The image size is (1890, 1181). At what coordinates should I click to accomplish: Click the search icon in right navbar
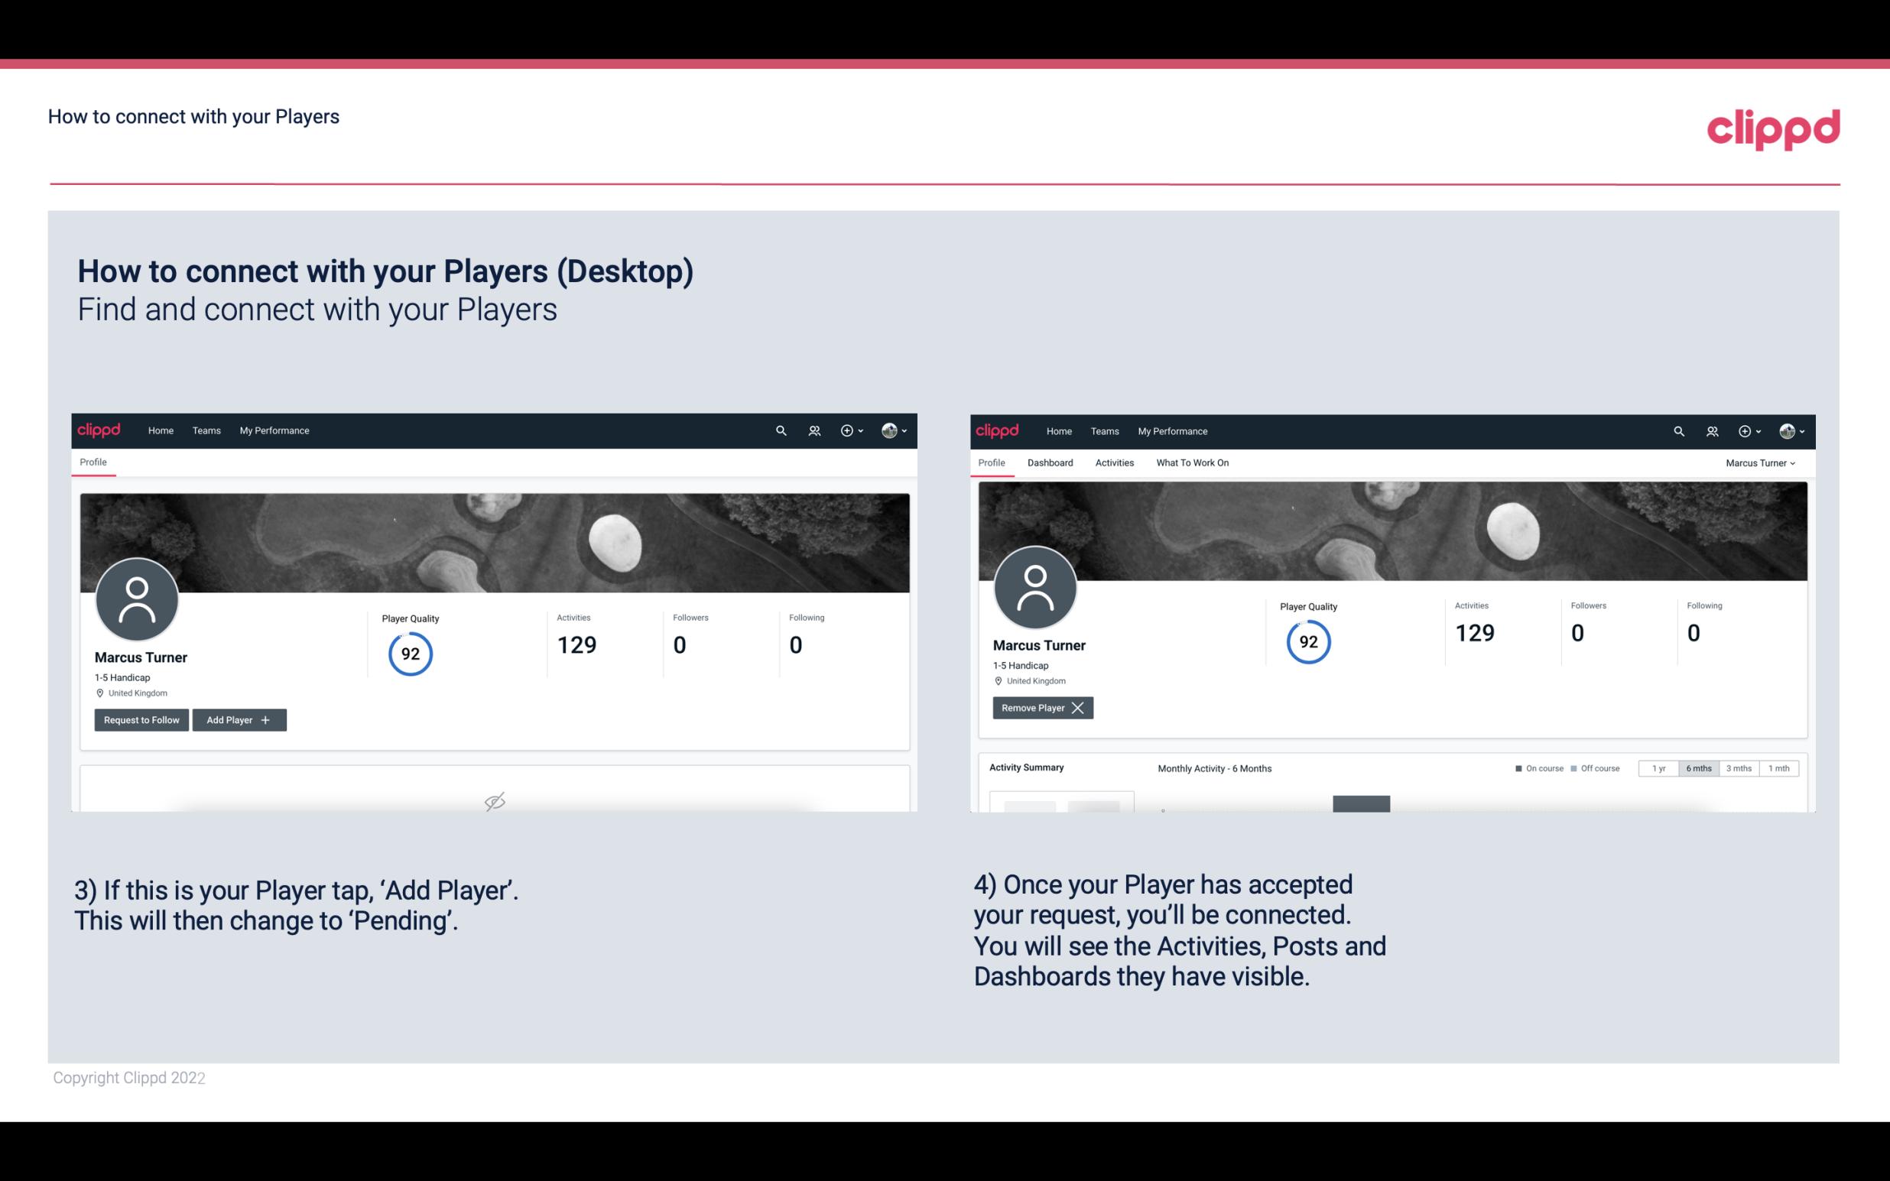pyautogui.click(x=1677, y=431)
